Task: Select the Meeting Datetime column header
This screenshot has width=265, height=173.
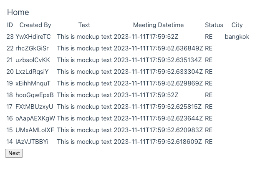Action: pos(158,25)
